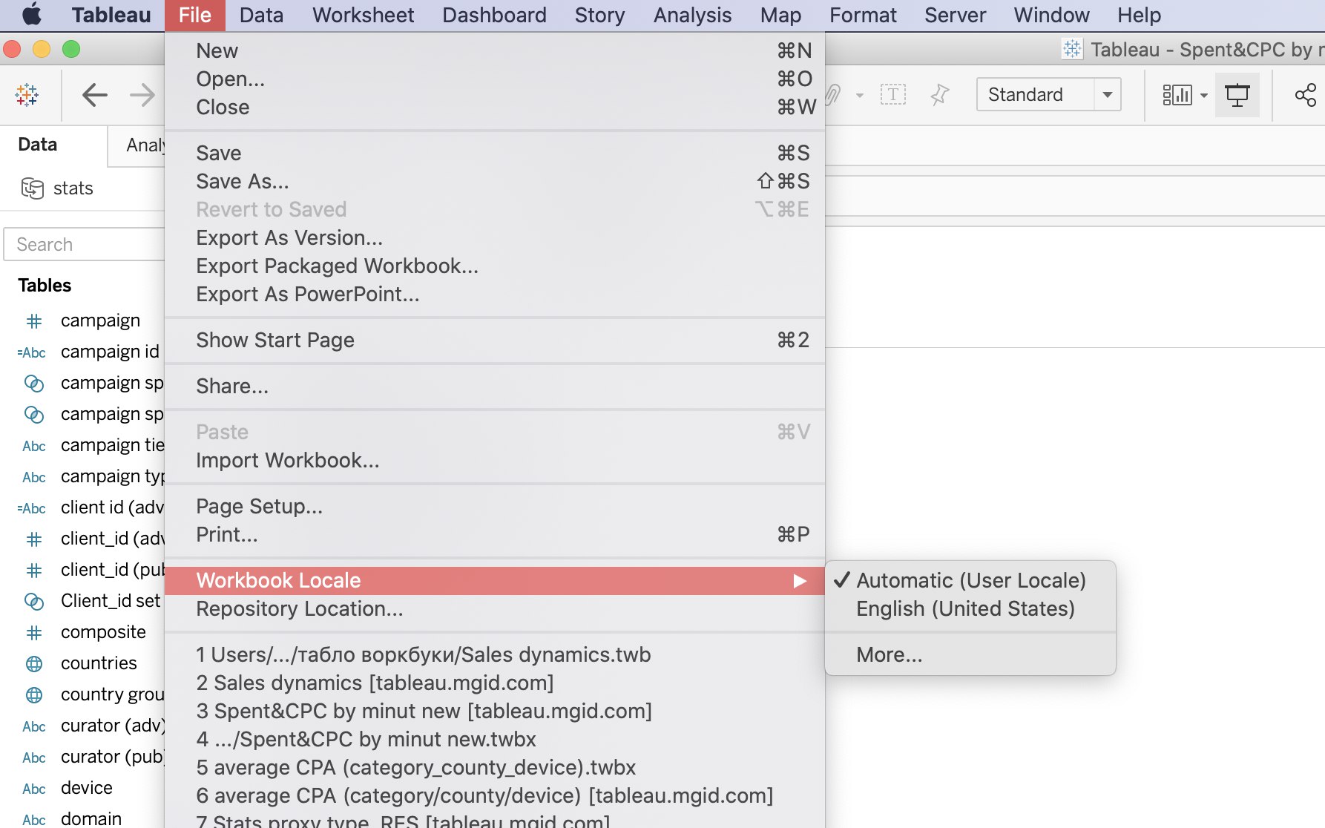Open the Analysis menu
The image size is (1325, 828).
(692, 15)
